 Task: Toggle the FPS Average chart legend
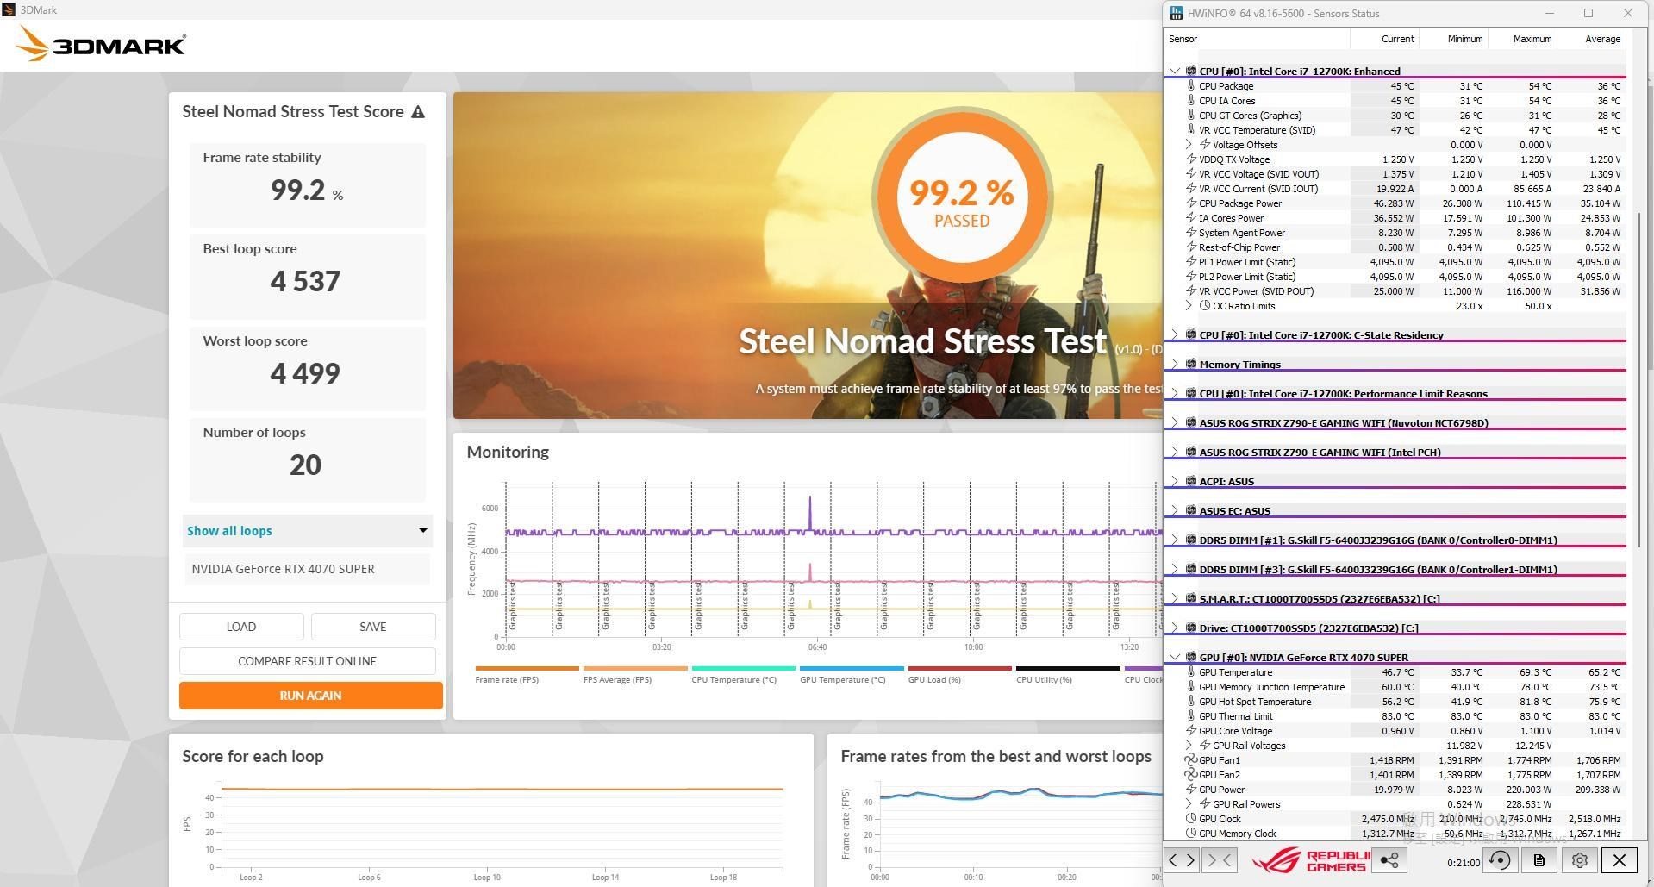[635, 674]
